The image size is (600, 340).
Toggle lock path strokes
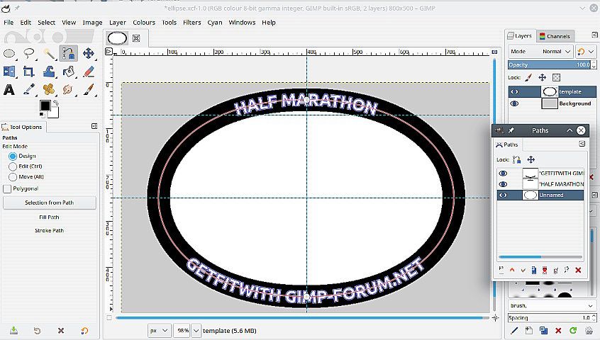[516, 159]
